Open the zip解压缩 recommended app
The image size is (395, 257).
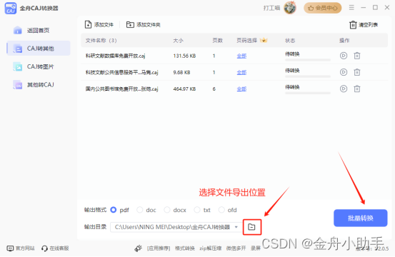(210, 248)
